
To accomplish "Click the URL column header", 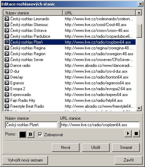I will (99, 13).
